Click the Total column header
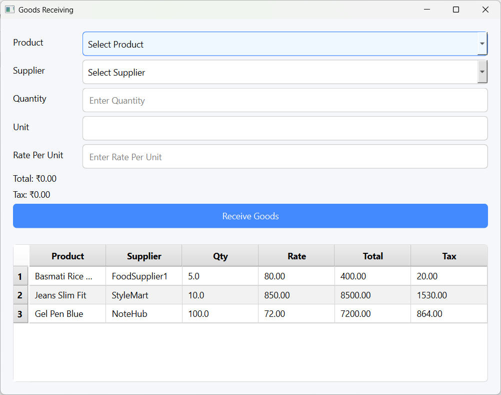This screenshot has width=501, height=395. click(x=372, y=256)
